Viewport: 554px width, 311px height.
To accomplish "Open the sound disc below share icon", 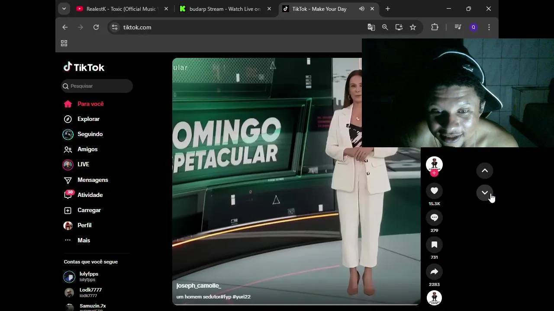I will tap(434, 298).
